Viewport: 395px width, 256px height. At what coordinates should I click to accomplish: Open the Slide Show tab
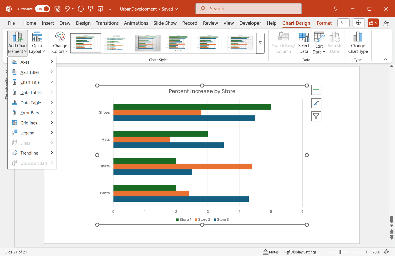pyautogui.click(x=165, y=23)
